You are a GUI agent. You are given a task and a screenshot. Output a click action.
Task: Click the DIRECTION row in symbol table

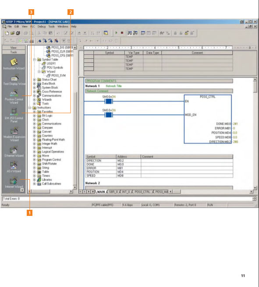(x=159, y=161)
